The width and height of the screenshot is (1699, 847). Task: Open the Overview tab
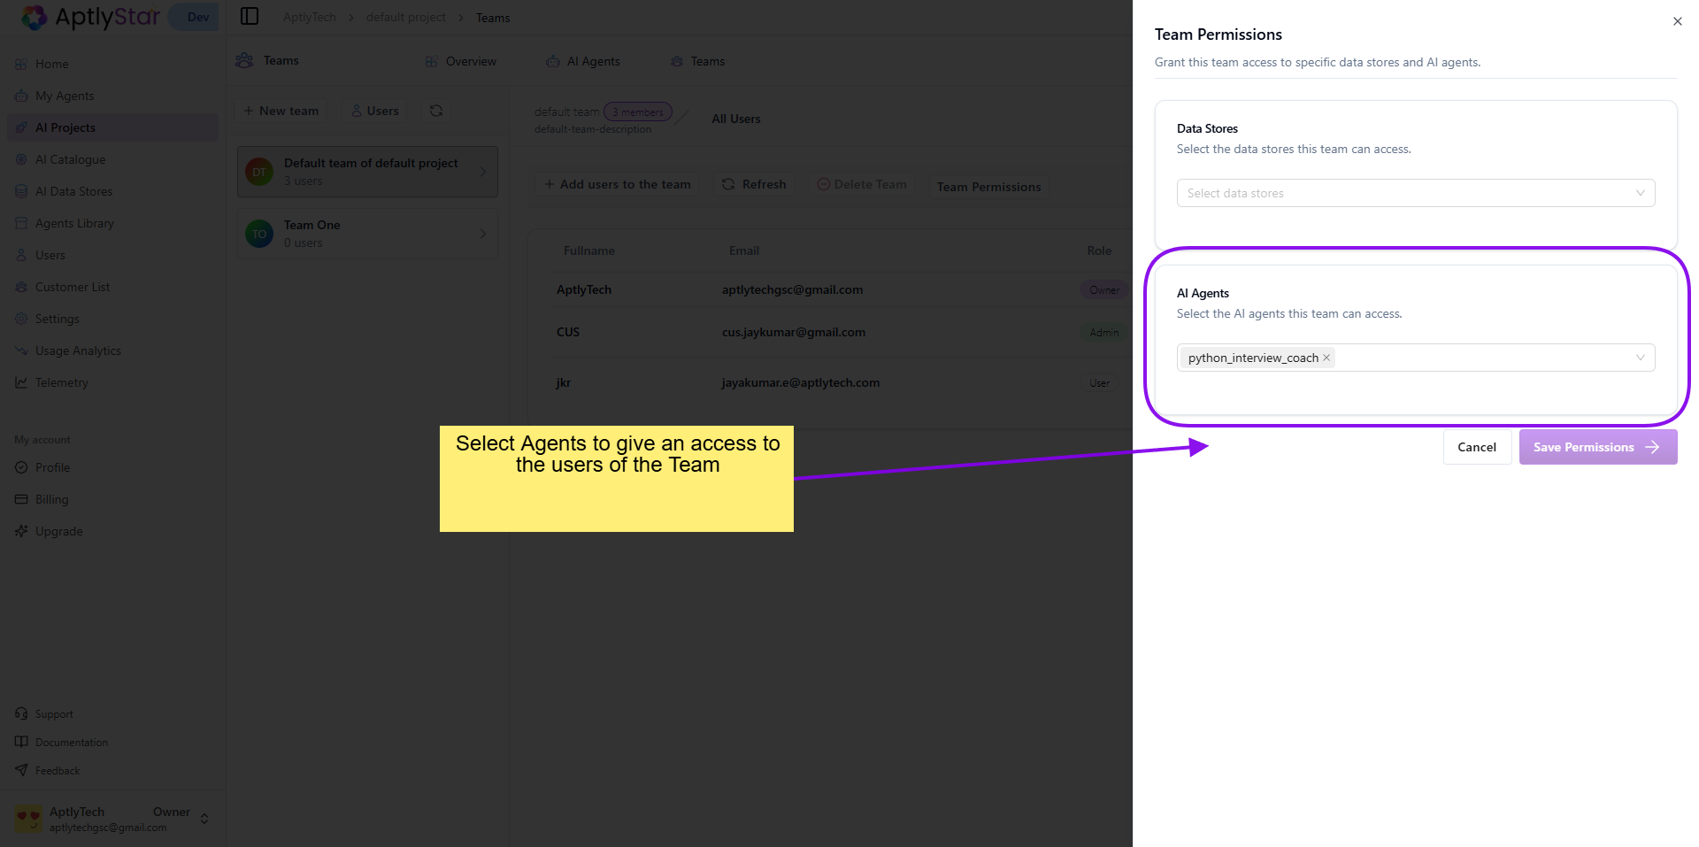[x=470, y=61]
